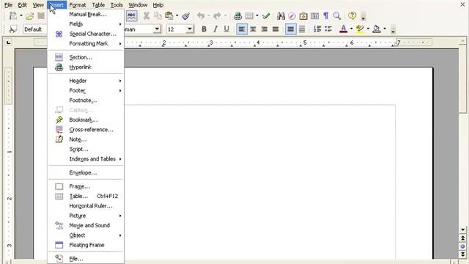The image size is (469, 264).
Task: Click the Bold formatting icon
Action: coord(204,29)
